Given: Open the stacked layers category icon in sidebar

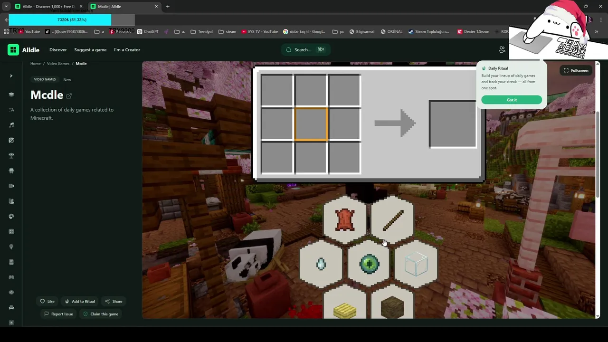Looking at the screenshot, I should pyautogui.click(x=11, y=95).
